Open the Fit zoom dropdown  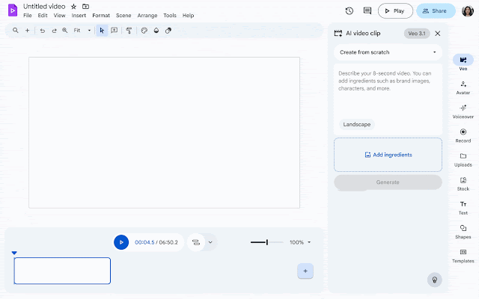(82, 31)
